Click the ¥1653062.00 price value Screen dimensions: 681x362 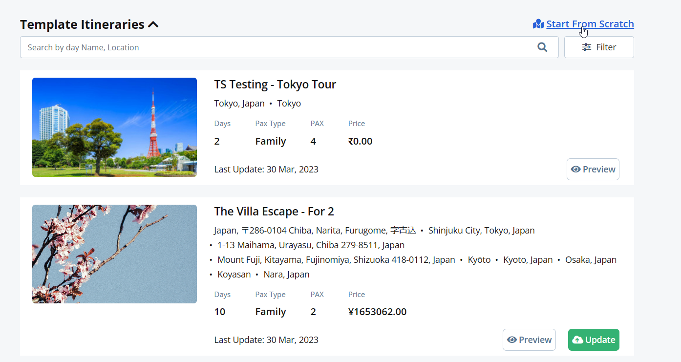click(377, 312)
